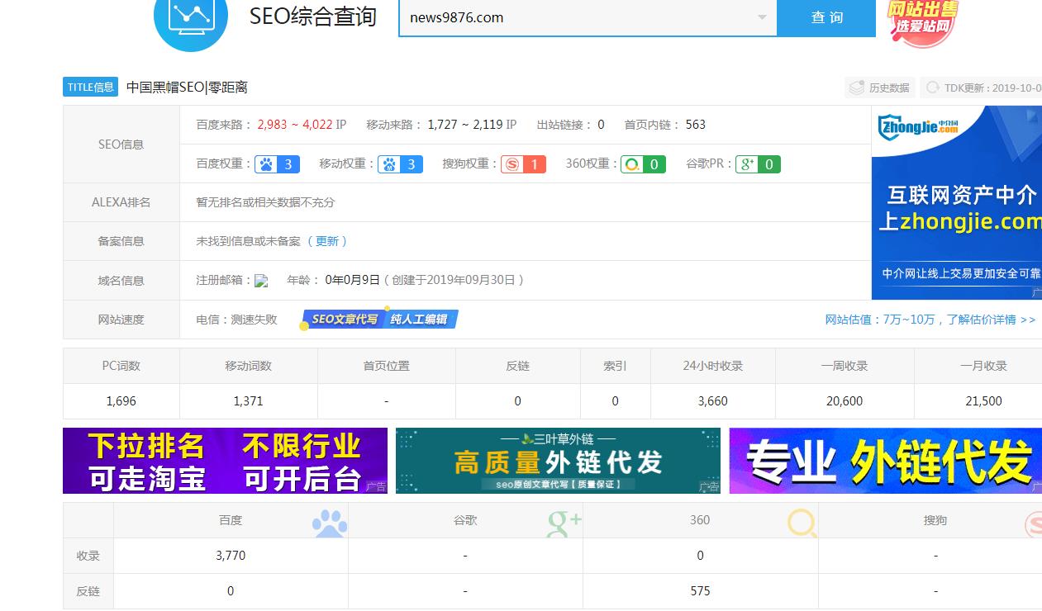Click the 首页位置 column header

386,366
